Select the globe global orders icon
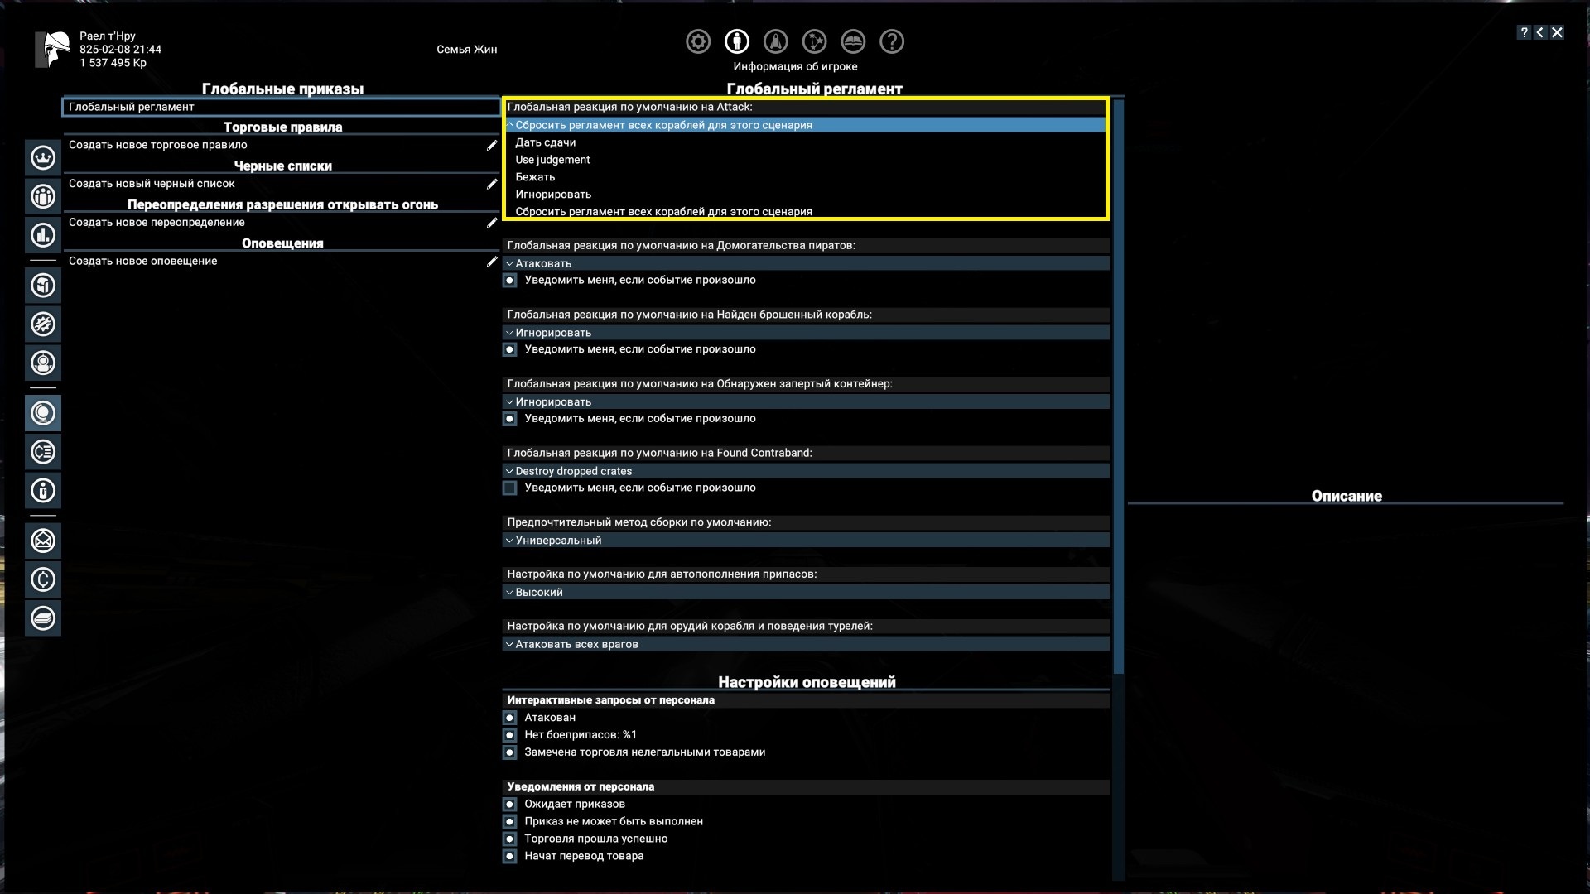The width and height of the screenshot is (1590, 894). (43, 413)
